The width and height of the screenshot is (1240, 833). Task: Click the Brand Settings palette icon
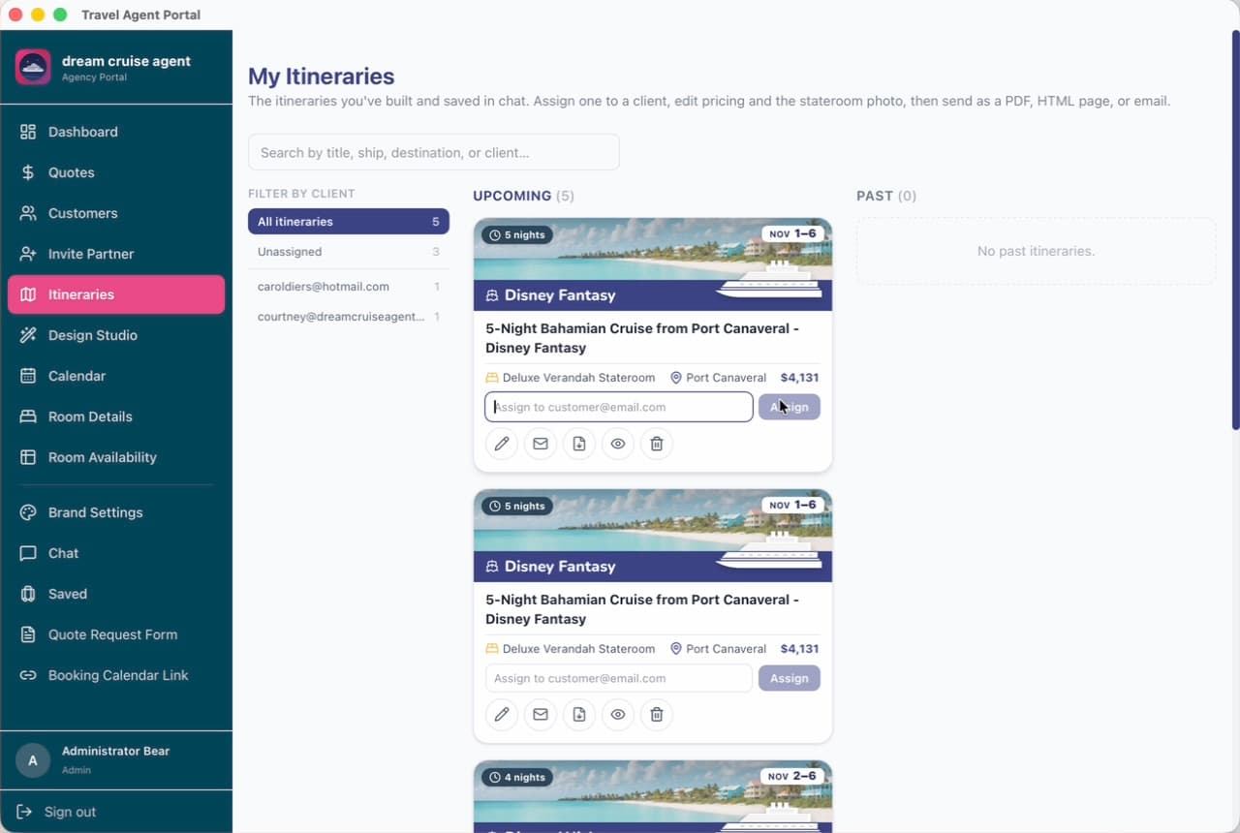pos(28,512)
